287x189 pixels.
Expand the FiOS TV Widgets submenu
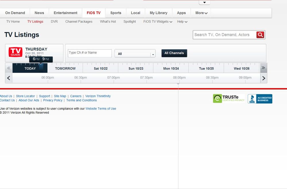pos(158,22)
